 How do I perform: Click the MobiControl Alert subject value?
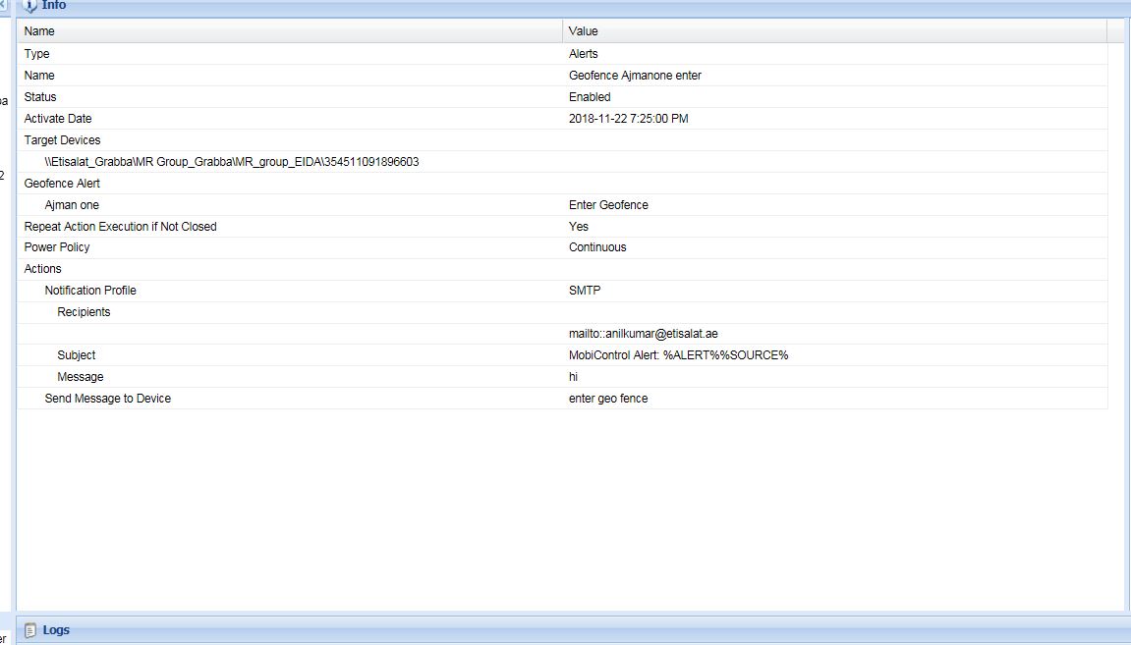(x=678, y=355)
